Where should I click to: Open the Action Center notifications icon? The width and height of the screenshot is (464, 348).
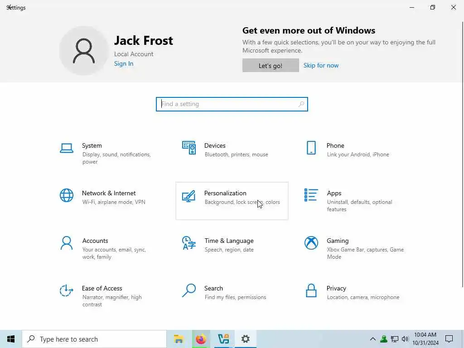tap(449, 339)
